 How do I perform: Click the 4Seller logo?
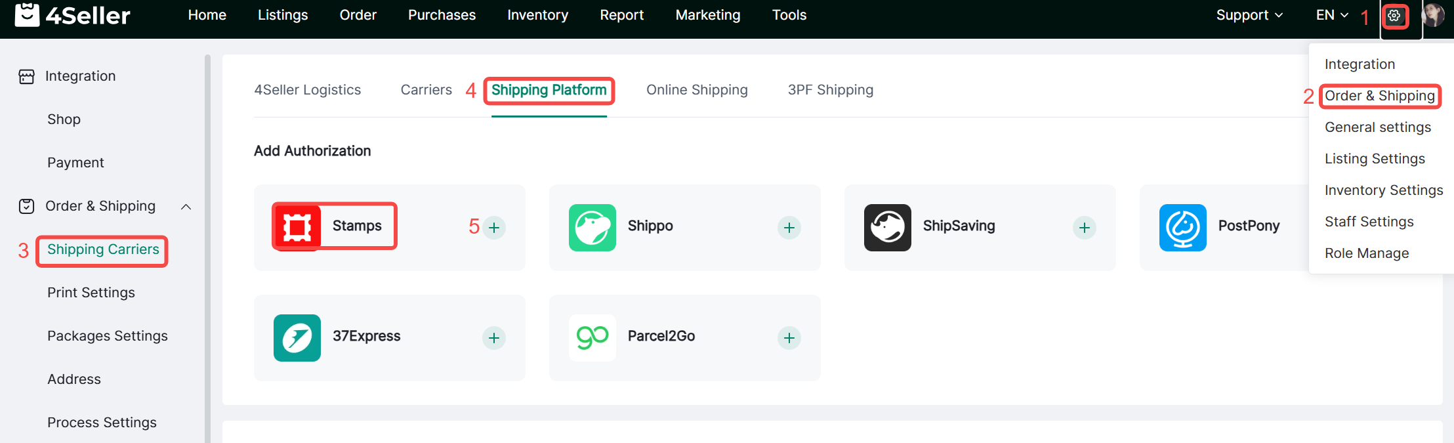pyautogui.click(x=73, y=15)
